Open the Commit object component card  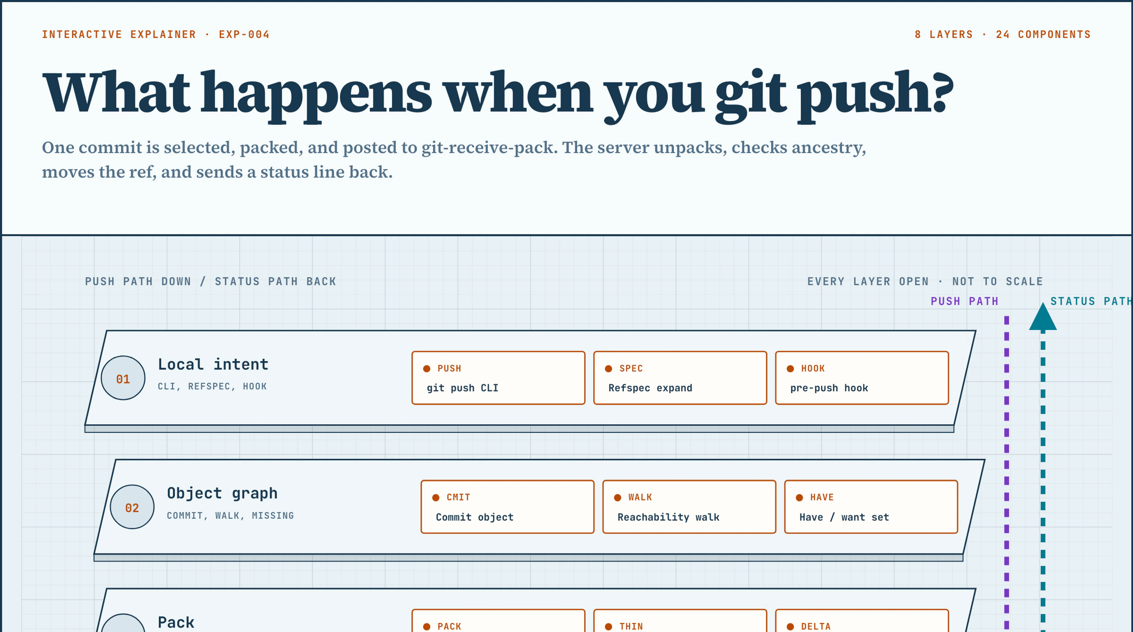(507, 507)
